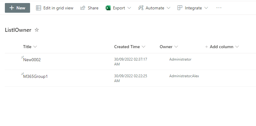Click the ListIOwner list title

click(18, 30)
